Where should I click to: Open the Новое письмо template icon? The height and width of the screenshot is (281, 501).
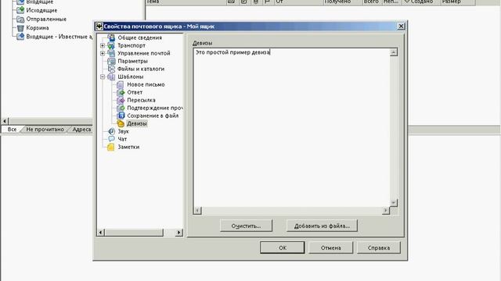click(x=121, y=84)
